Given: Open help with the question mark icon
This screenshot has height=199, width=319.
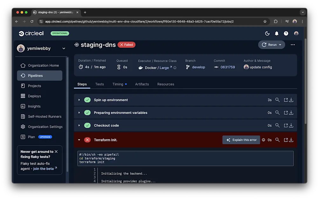Looking at the screenshot, I should (286, 33).
